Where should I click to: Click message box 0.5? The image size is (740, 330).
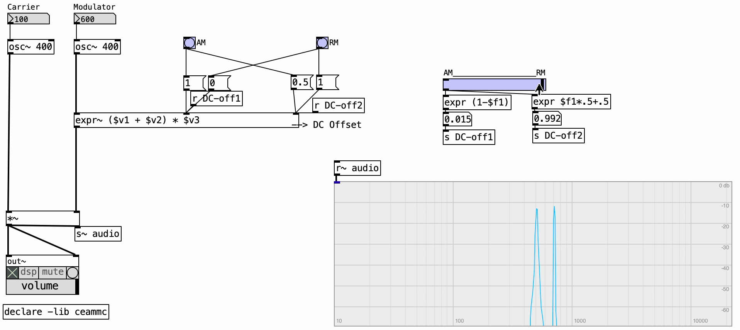[302, 82]
